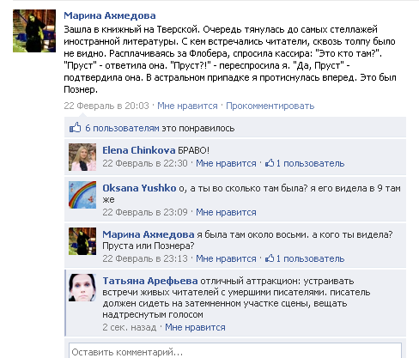Like Oksana Yushko's comment
Viewport: 419px width, 358px height.
[x=226, y=212]
